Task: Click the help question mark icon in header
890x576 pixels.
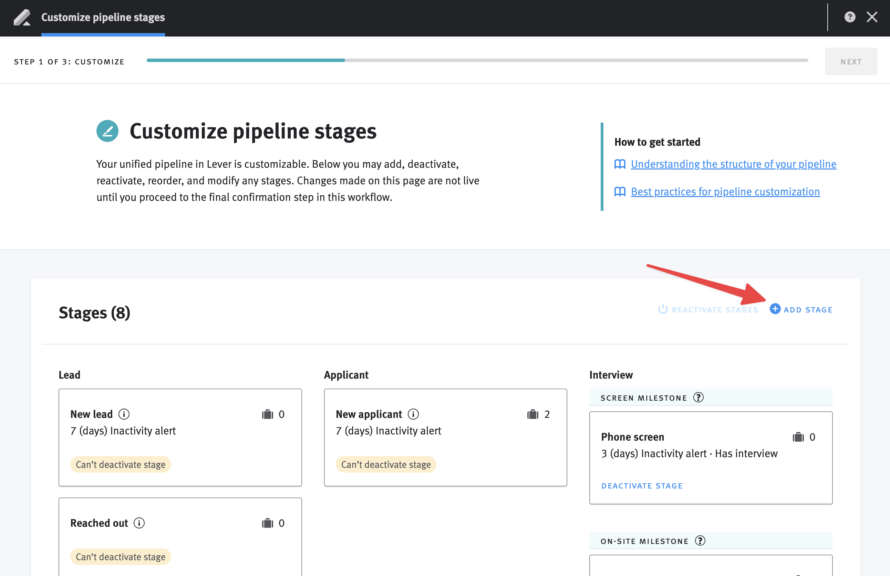Action: click(850, 17)
